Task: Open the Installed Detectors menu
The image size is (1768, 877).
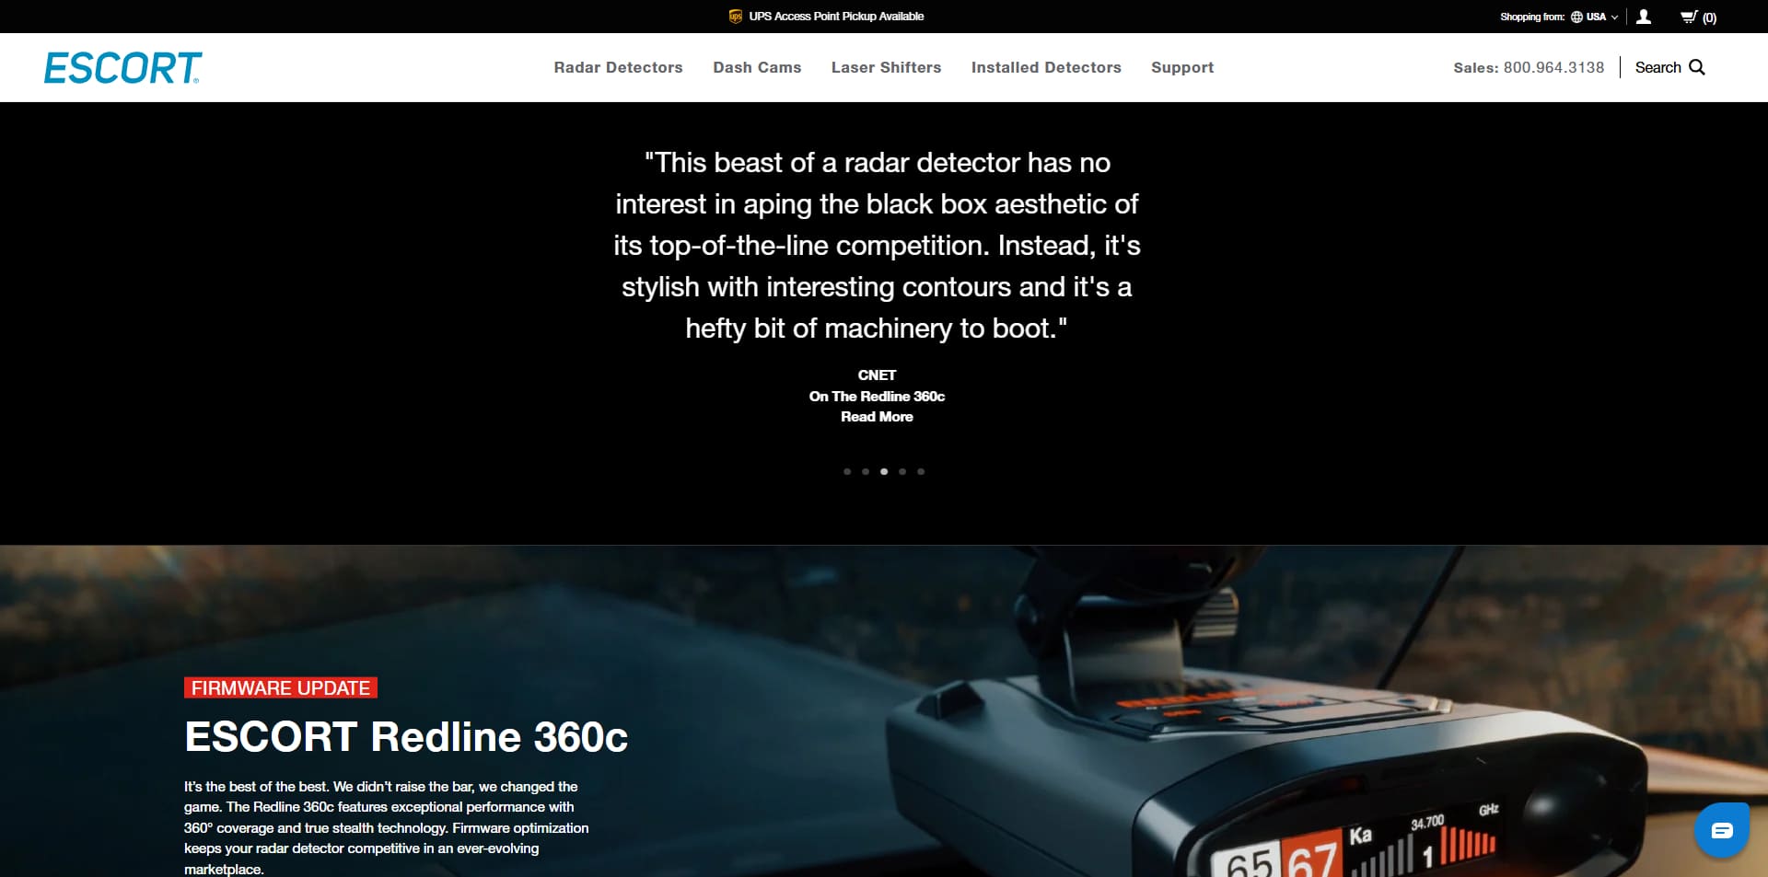Action: pyautogui.click(x=1046, y=67)
